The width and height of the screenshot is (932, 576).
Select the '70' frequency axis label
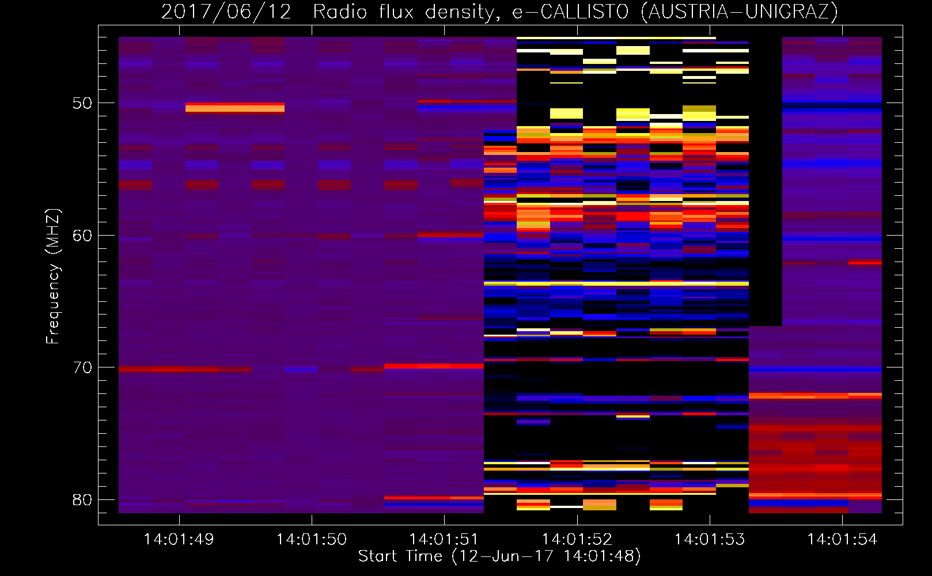(x=82, y=367)
